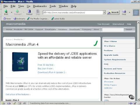Go to Downloads in site navigation
This screenshot has height=105, width=140.
coord(75,29)
